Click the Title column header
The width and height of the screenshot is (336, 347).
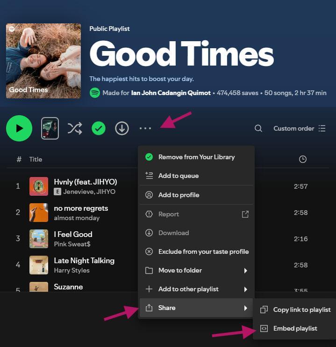[36, 159]
